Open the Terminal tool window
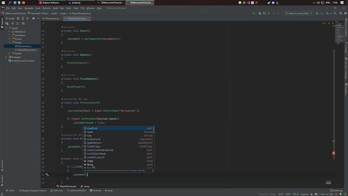348x196 pixels. click(96, 191)
